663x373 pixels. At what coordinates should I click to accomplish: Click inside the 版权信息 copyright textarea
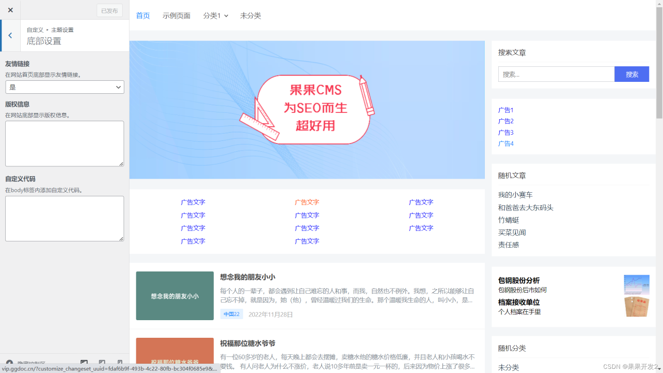pyautogui.click(x=64, y=144)
